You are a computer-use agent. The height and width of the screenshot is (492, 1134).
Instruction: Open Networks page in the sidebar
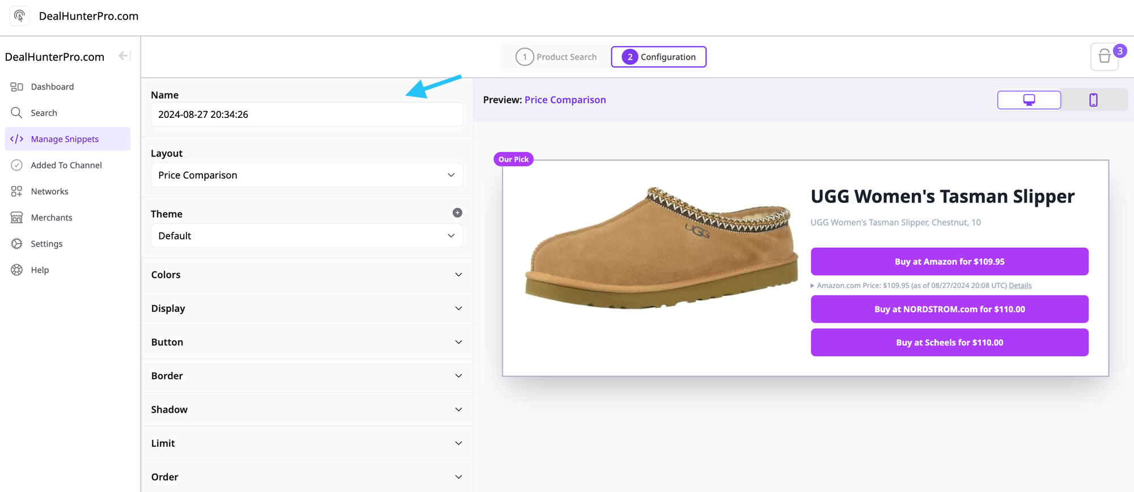click(49, 192)
